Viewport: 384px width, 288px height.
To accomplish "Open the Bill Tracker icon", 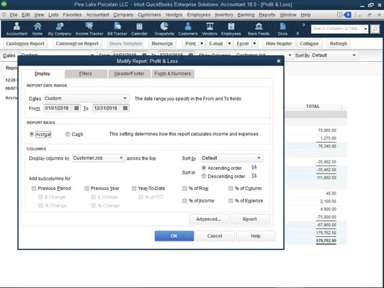I will point(117,29).
